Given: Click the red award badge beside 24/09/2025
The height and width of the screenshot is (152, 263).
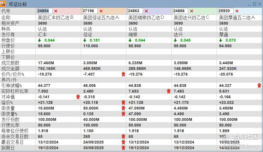Looking at the screenshot, I should coord(123,142).
